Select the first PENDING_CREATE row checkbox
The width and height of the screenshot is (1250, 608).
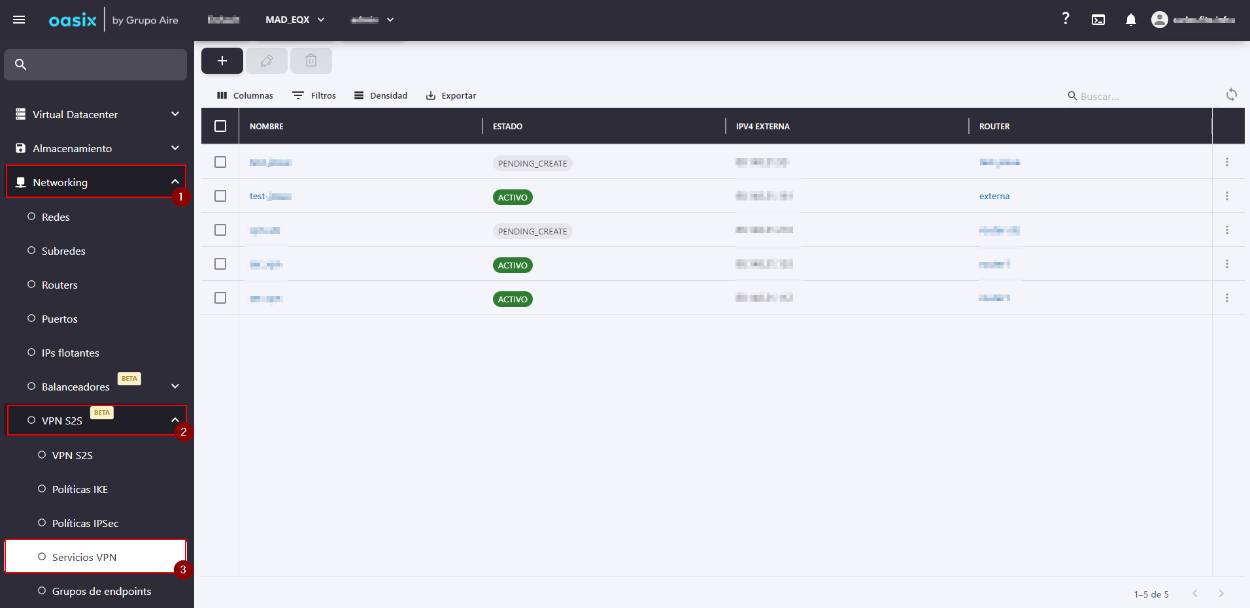(x=220, y=162)
